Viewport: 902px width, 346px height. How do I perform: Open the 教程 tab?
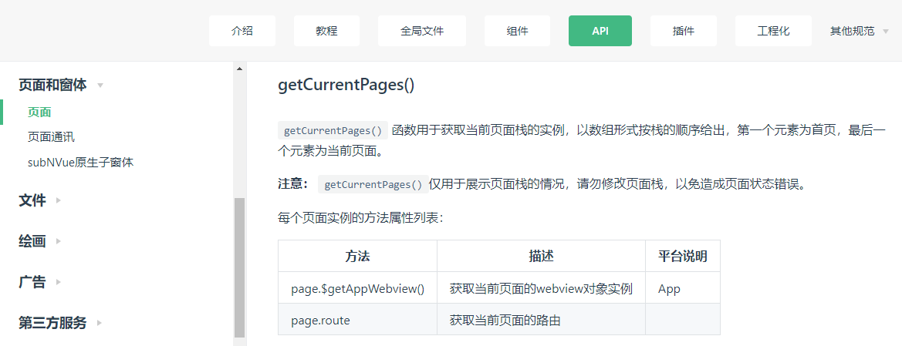point(326,31)
